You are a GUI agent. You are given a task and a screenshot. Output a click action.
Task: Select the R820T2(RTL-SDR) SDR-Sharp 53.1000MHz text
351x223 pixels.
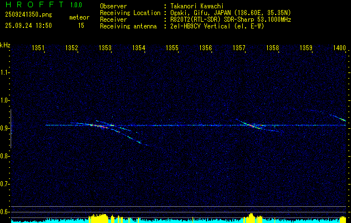click(230, 20)
